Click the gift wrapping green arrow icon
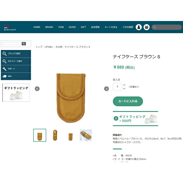183x183 pixels. (x=116, y=118)
